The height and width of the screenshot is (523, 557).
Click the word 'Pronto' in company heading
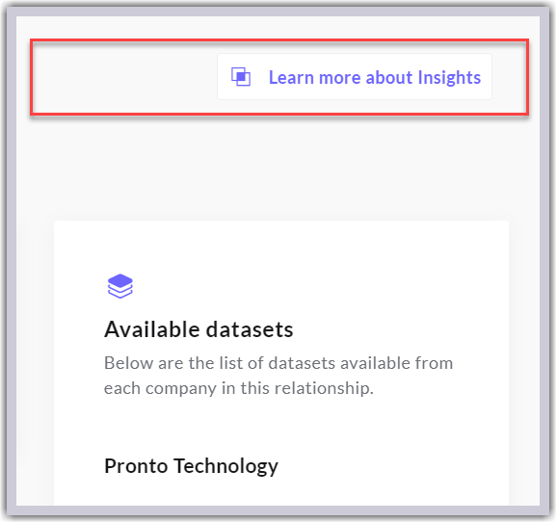[x=136, y=466]
